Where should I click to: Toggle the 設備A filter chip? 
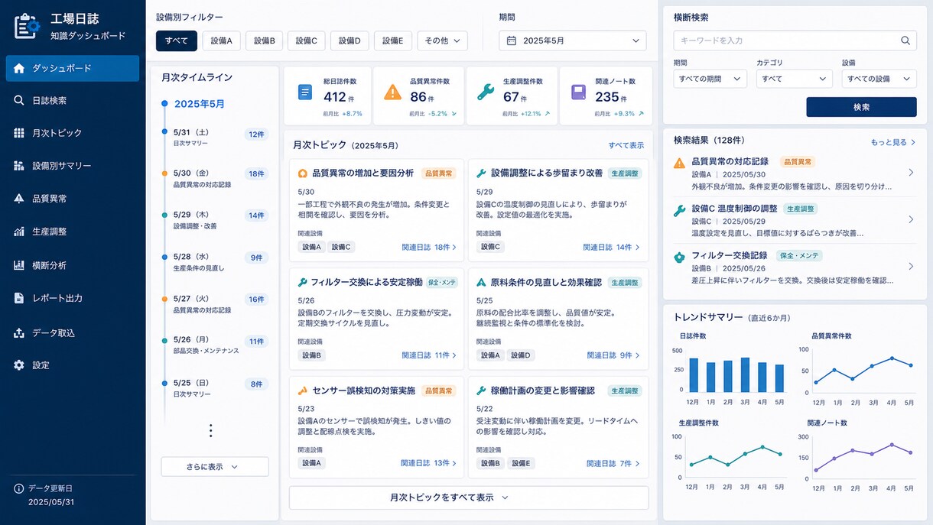(221, 41)
